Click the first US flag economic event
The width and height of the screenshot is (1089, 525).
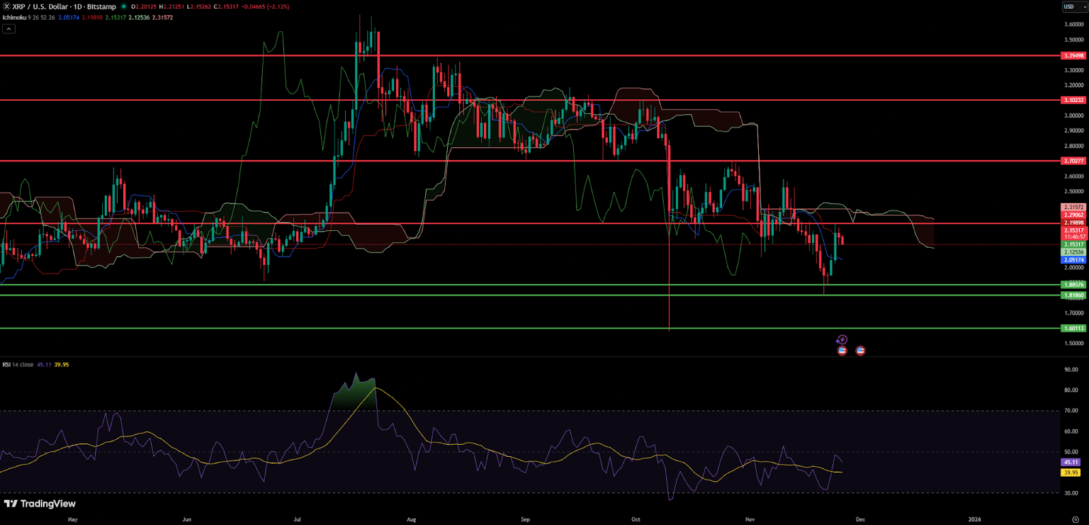(x=842, y=351)
